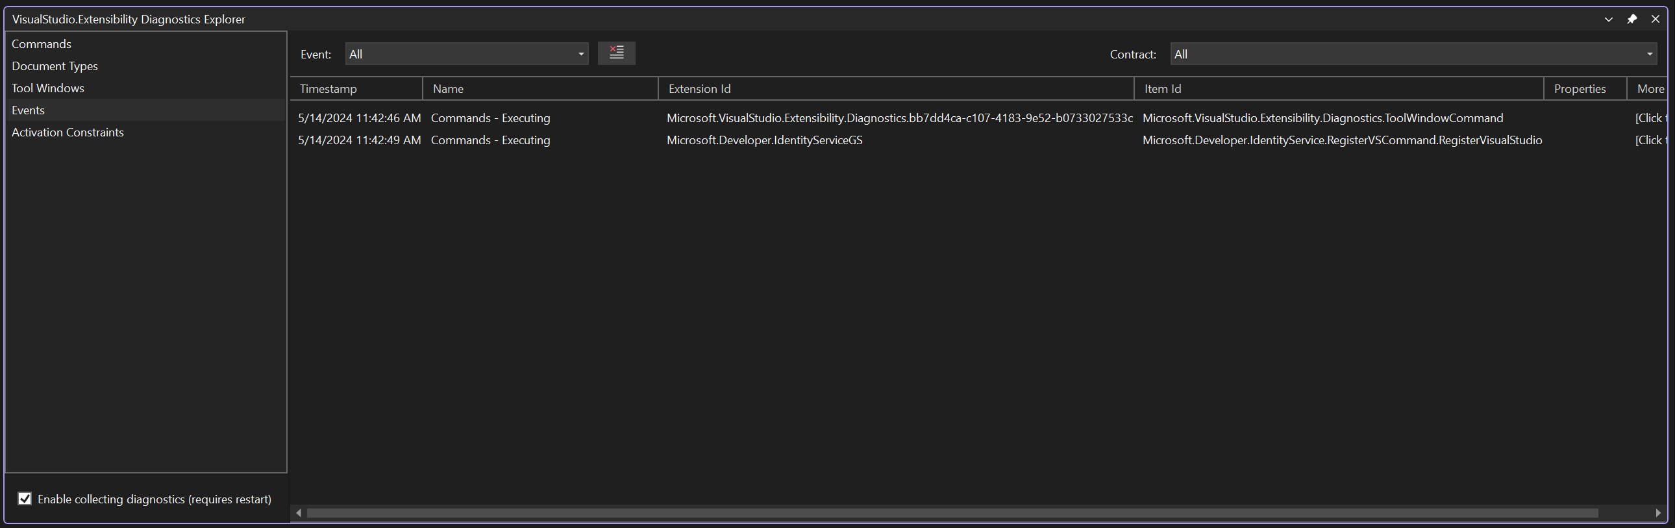Click the Diagnostics.ToolWindowCommand item id cell

[1322, 118]
